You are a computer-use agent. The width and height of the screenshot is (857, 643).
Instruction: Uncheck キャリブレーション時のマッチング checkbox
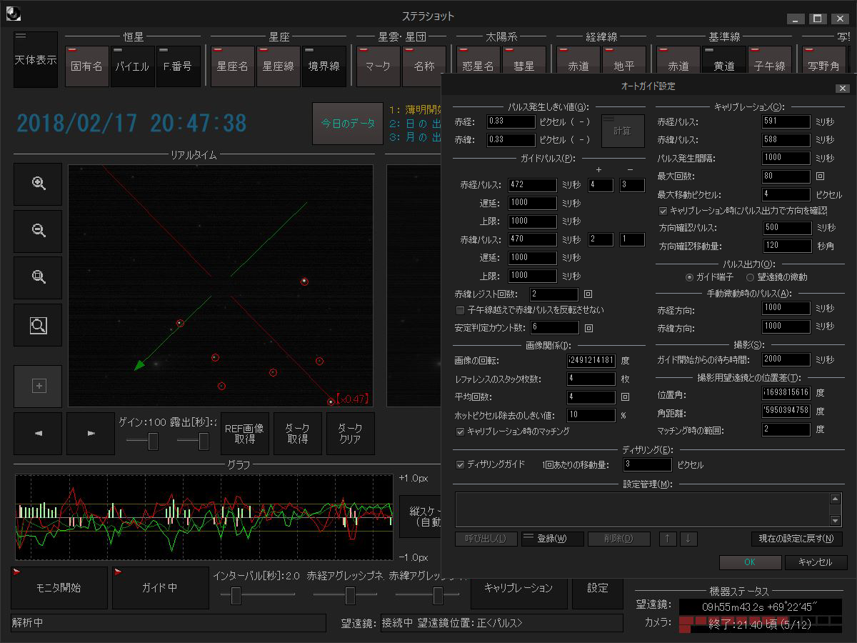point(461,432)
